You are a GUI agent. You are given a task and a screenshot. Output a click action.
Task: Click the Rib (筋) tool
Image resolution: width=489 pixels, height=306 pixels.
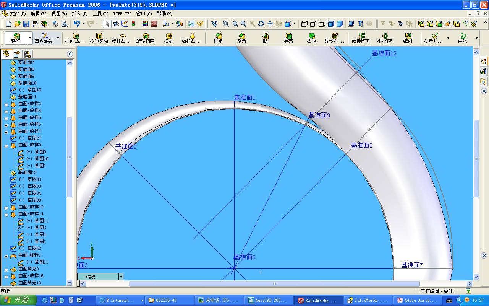(x=265, y=38)
